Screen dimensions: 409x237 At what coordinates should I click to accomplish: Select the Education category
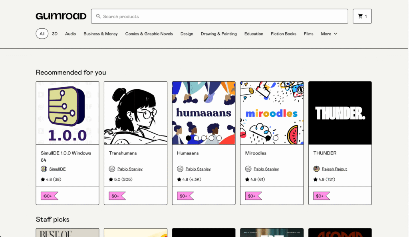point(254,34)
